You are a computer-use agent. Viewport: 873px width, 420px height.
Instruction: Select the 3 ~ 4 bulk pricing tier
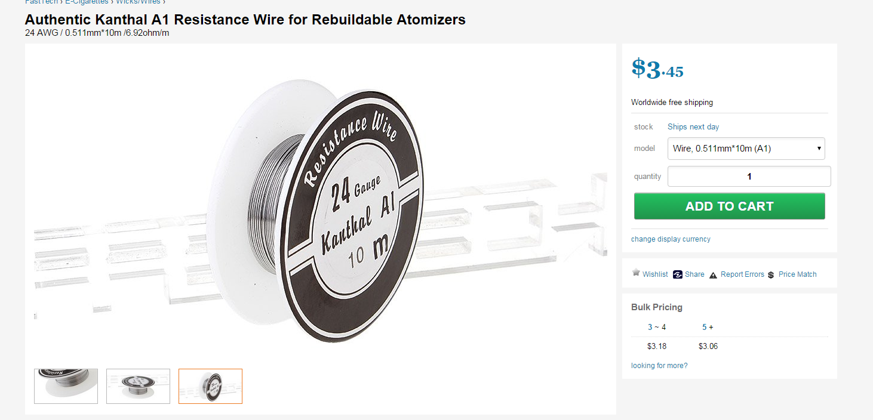(657, 327)
